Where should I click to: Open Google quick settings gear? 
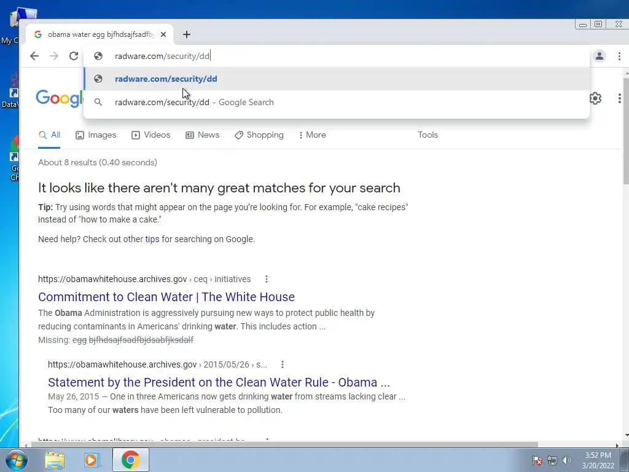(595, 98)
